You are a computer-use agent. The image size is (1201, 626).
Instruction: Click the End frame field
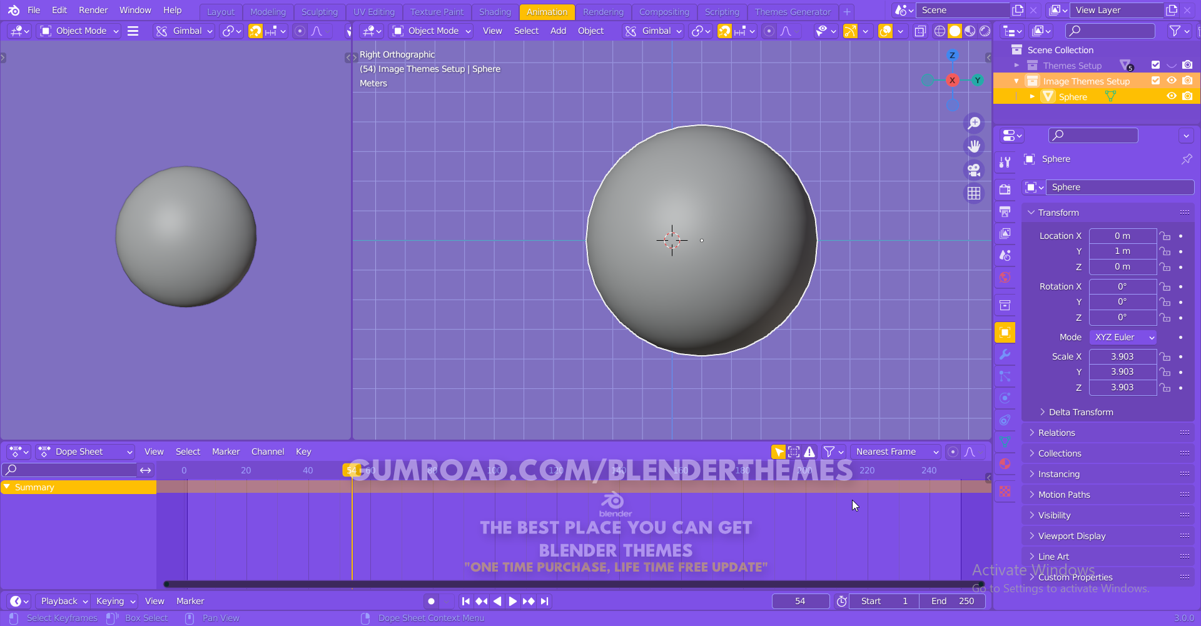pyautogui.click(x=952, y=601)
